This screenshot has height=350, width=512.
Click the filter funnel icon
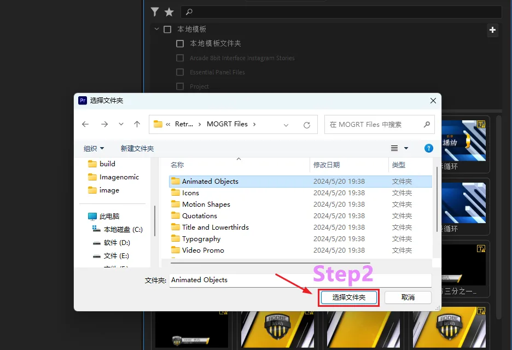155,11
